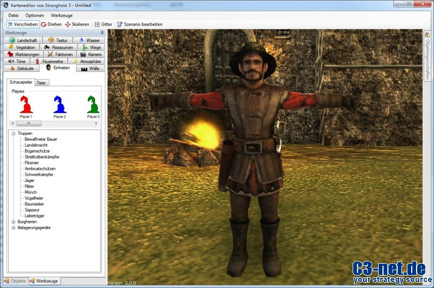
Task: Select Mönch unit
Action: [31, 192]
